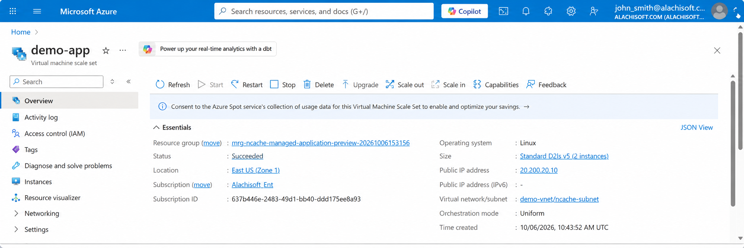The height and width of the screenshot is (248, 744).
Task: Open Capabilities from the toolbar
Action: (x=496, y=84)
